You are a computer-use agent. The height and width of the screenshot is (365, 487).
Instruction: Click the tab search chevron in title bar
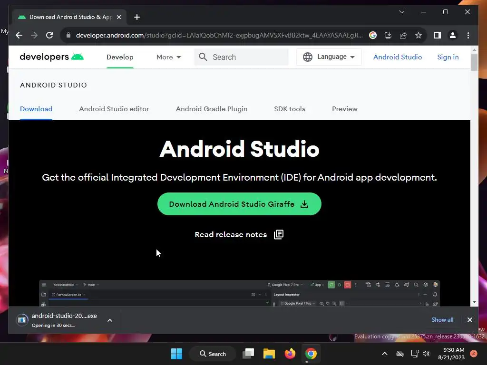[401, 12]
